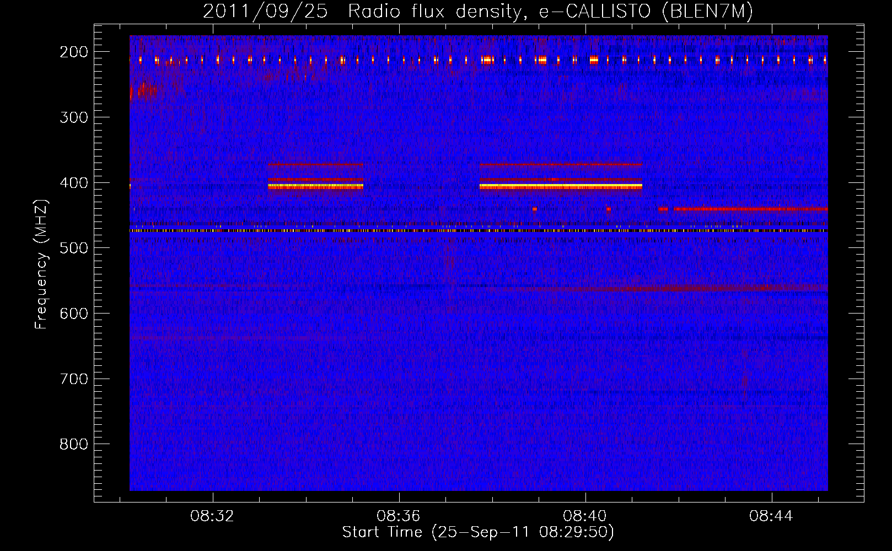This screenshot has height=551, width=892.
Task: Click the "Frequency (MHZ)" axis label
Action: (x=41, y=264)
